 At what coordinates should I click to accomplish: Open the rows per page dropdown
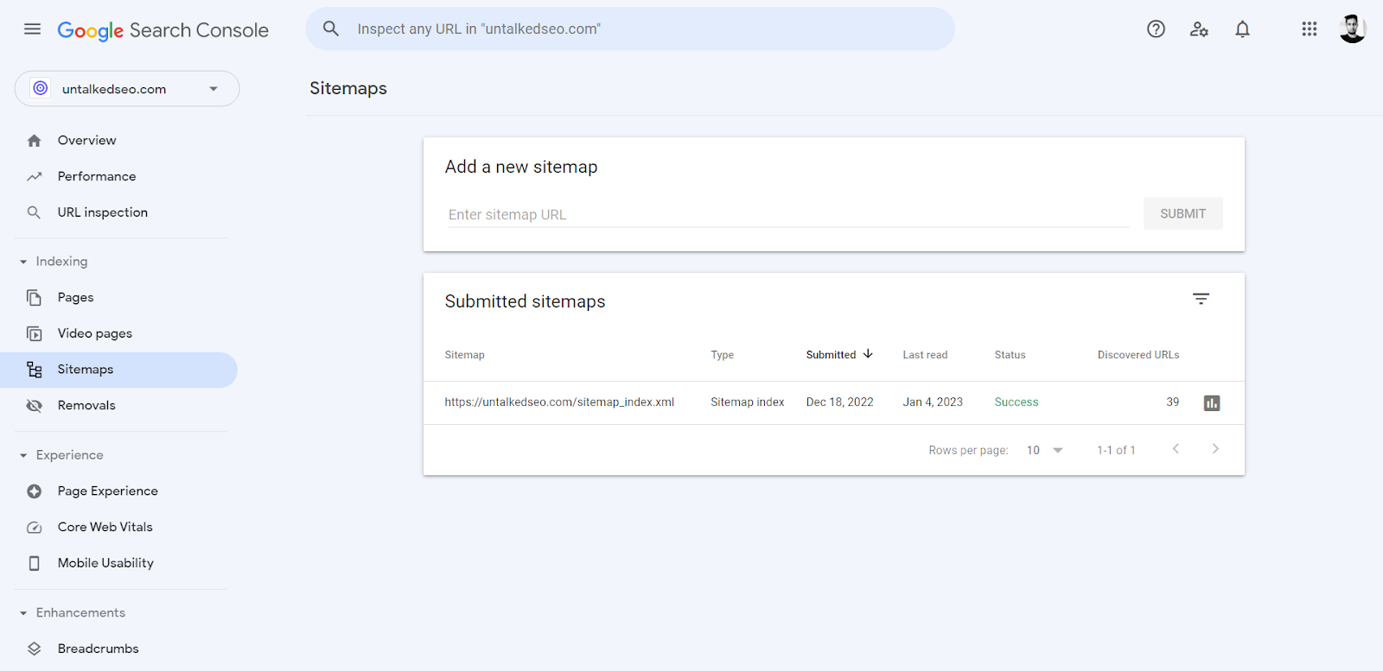1045,450
